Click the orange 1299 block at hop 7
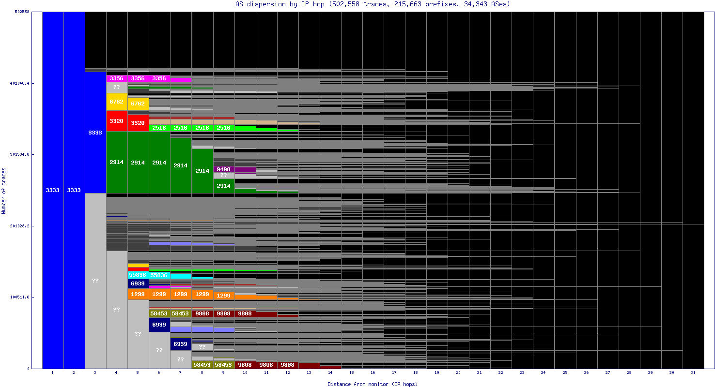715x387 pixels. coord(181,294)
